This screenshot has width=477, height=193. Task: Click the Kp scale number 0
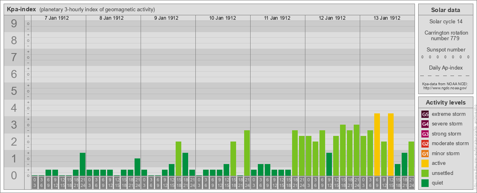pos(14,175)
